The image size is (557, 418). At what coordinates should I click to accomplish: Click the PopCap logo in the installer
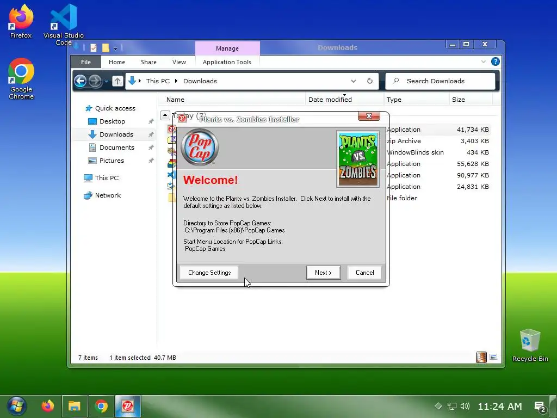coord(200,147)
